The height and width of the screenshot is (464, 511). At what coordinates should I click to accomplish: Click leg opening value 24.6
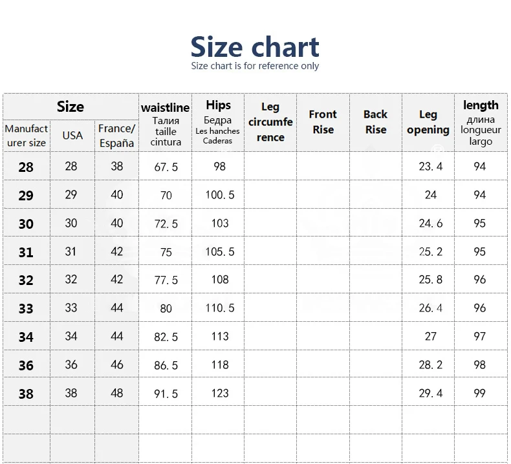click(x=431, y=224)
